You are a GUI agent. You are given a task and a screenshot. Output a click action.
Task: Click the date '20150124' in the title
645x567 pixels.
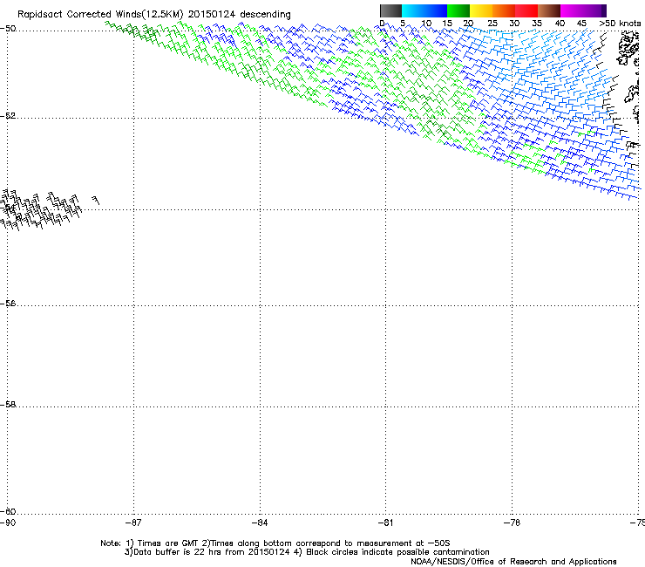(x=213, y=15)
